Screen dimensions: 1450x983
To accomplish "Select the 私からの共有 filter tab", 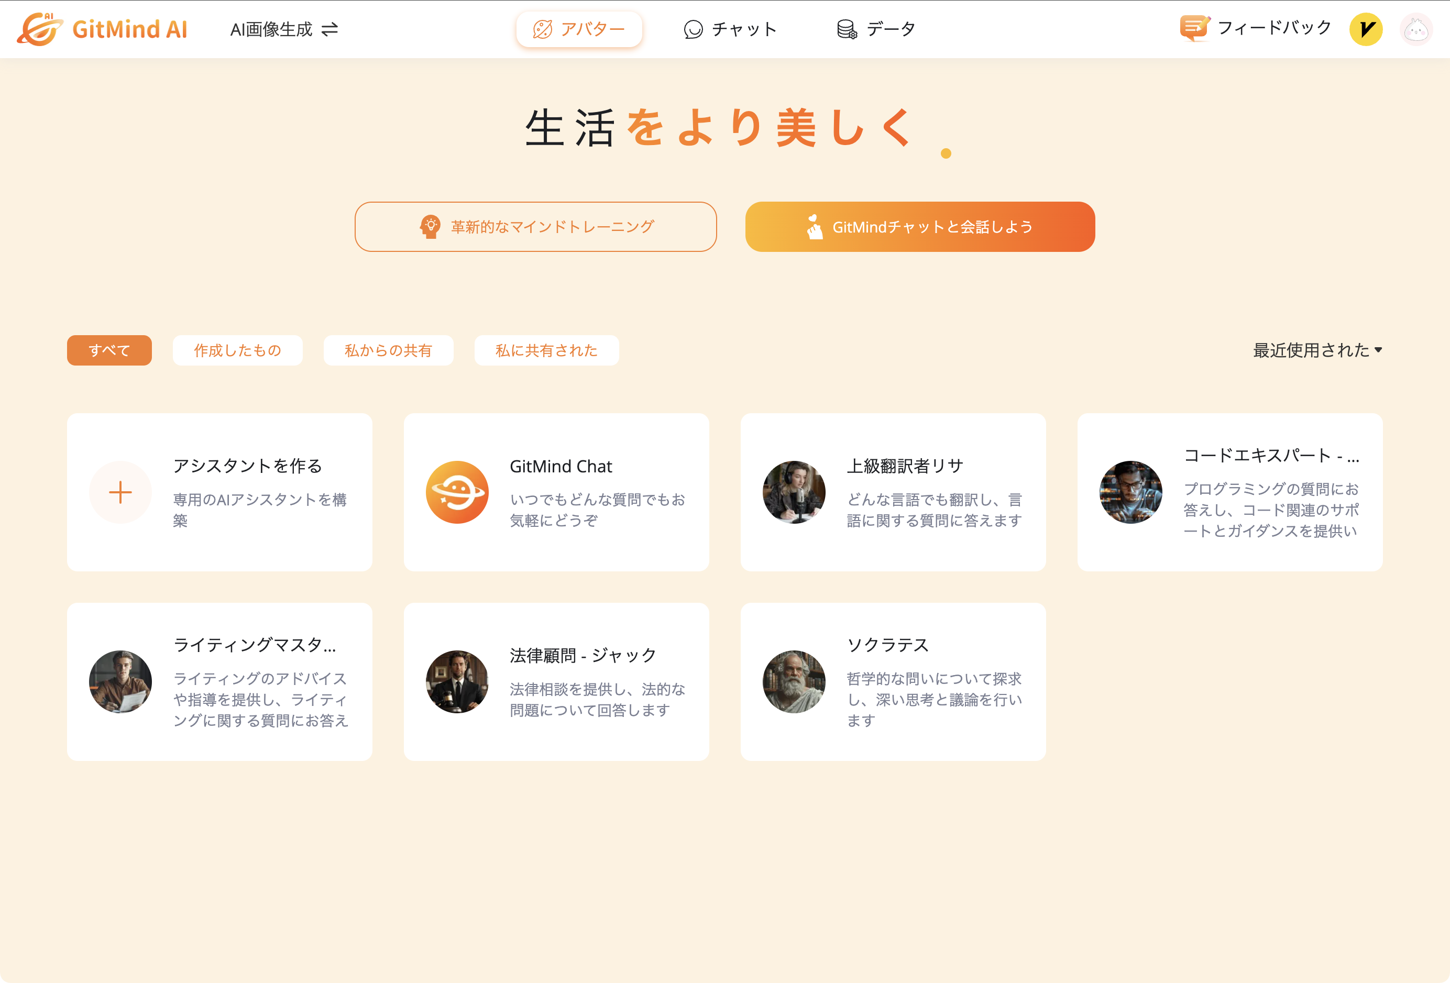I will click(x=388, y=350).
